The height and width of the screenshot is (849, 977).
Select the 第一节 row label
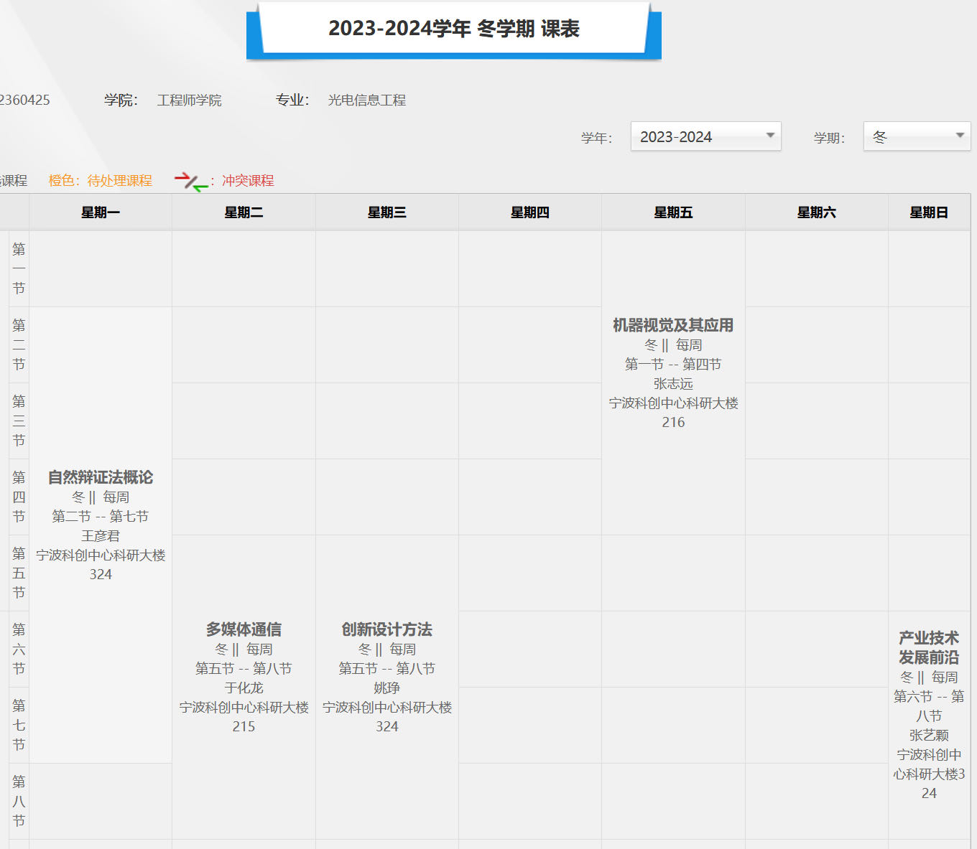(19, 268)
